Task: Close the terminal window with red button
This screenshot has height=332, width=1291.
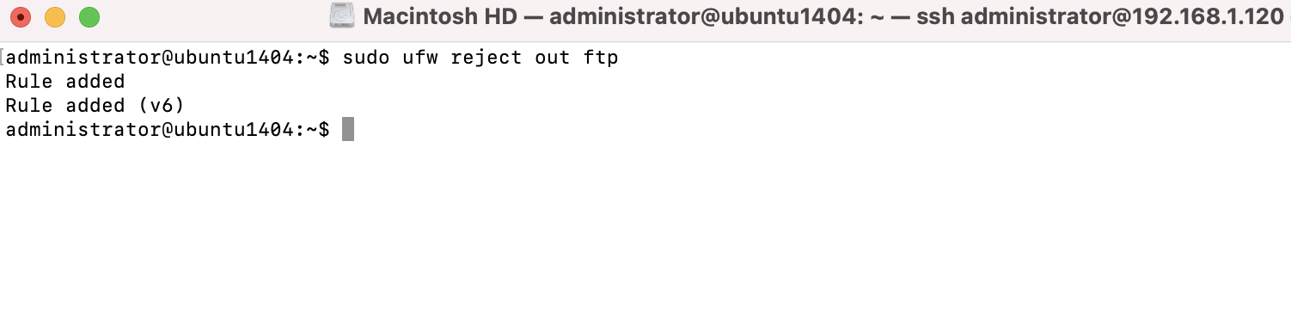Action: point(19,16)
